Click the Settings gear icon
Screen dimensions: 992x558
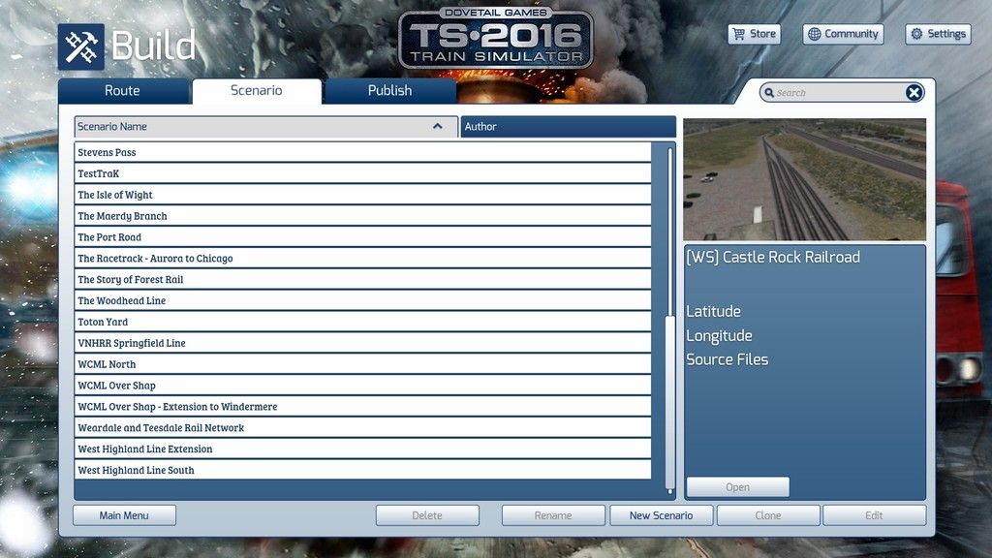(x=916, y=34)
